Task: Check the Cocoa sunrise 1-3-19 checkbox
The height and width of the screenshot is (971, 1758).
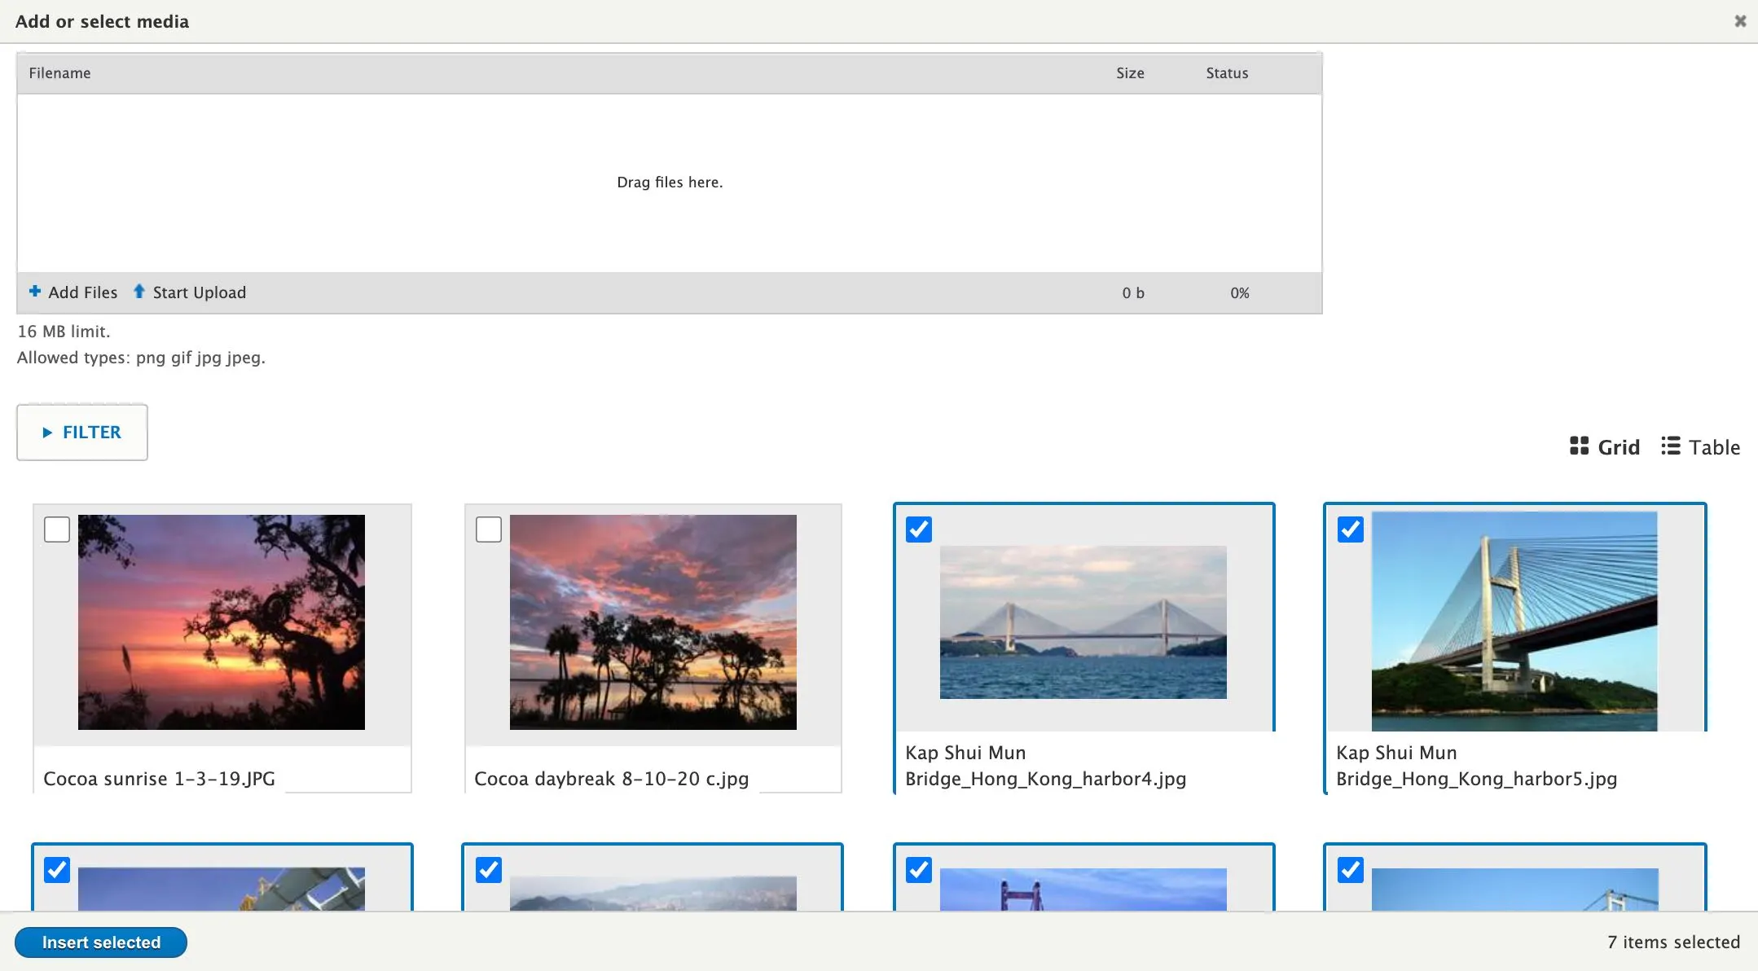Action: 57,529
